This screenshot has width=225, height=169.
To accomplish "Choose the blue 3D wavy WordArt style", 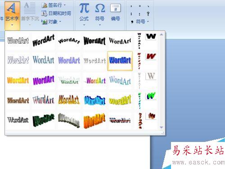I will point(94,100).
